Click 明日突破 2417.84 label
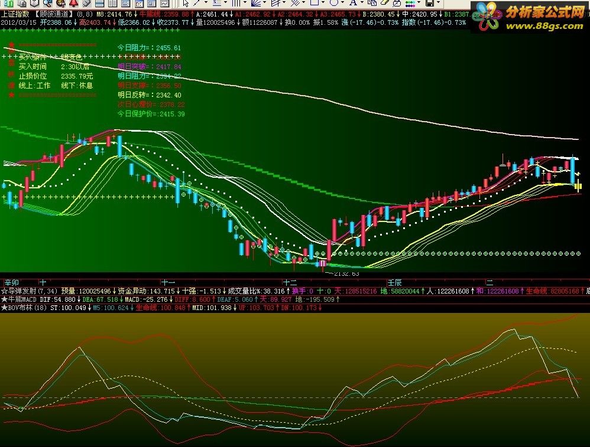The width and height of the screenshot is (590, 447). click(x=150, y=67)
